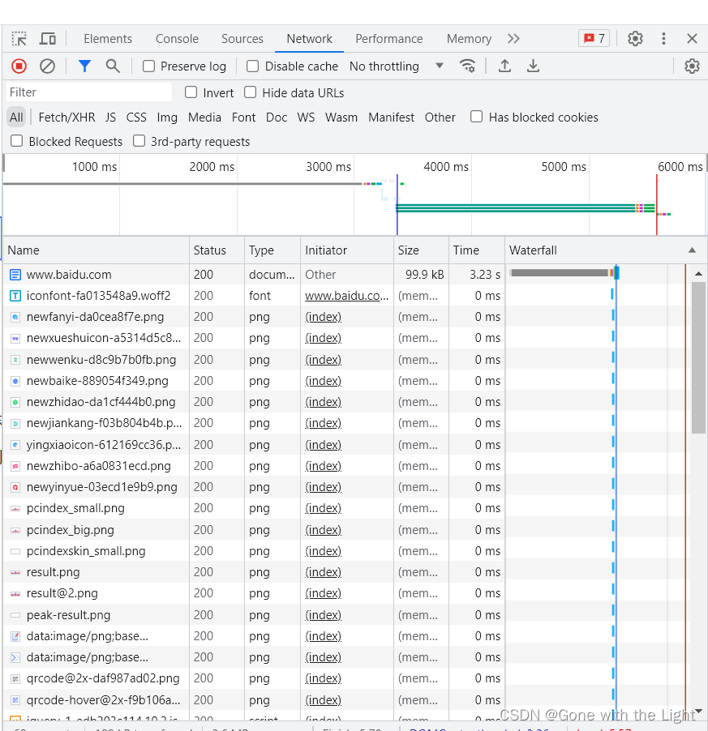Sort by the Size column header
The width and height of the screenshot is (708, 731).
click(421, 250)
